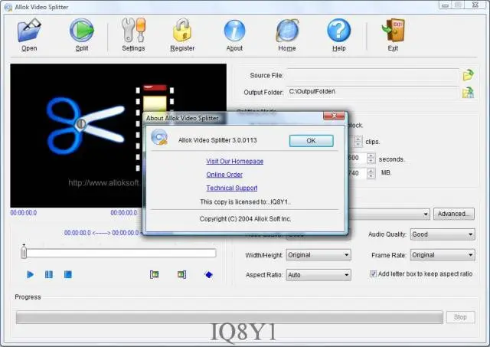490x347 pixels.
Task: Expand the Frame Rate dropdown
Action: [443, 255]
